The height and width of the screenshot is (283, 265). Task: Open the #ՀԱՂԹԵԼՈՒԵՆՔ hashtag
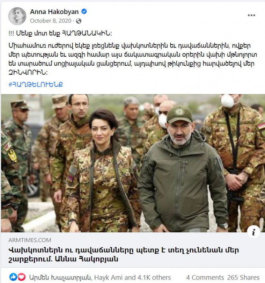[x=36, y=84]
